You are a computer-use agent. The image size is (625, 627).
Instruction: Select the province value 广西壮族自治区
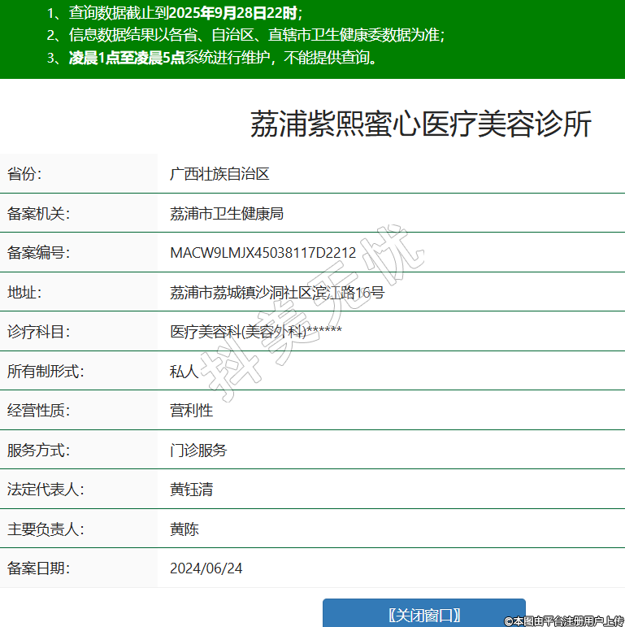(219, 174)
